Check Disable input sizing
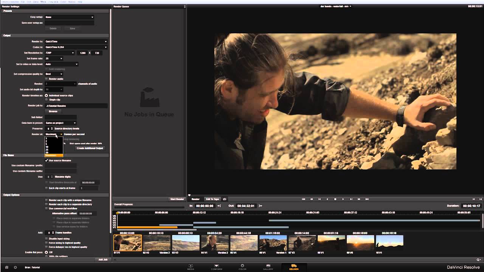This screenshot has height=272, width=484. tap(47, 239)
